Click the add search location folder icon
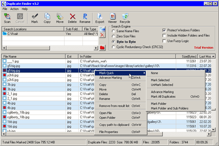 pos(102,29)
